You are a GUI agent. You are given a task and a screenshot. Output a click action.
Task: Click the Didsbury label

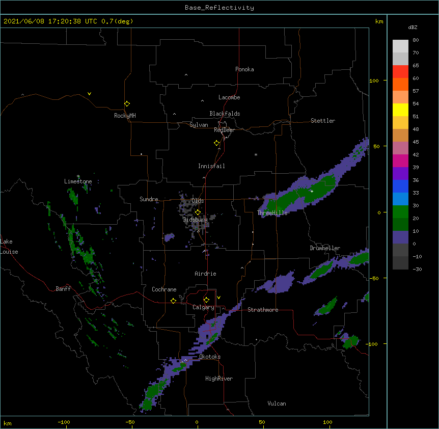coord(196,220)
